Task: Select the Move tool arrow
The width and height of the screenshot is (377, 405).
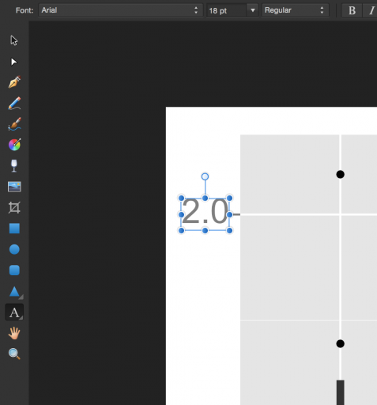Action: (x=14, y=40)
